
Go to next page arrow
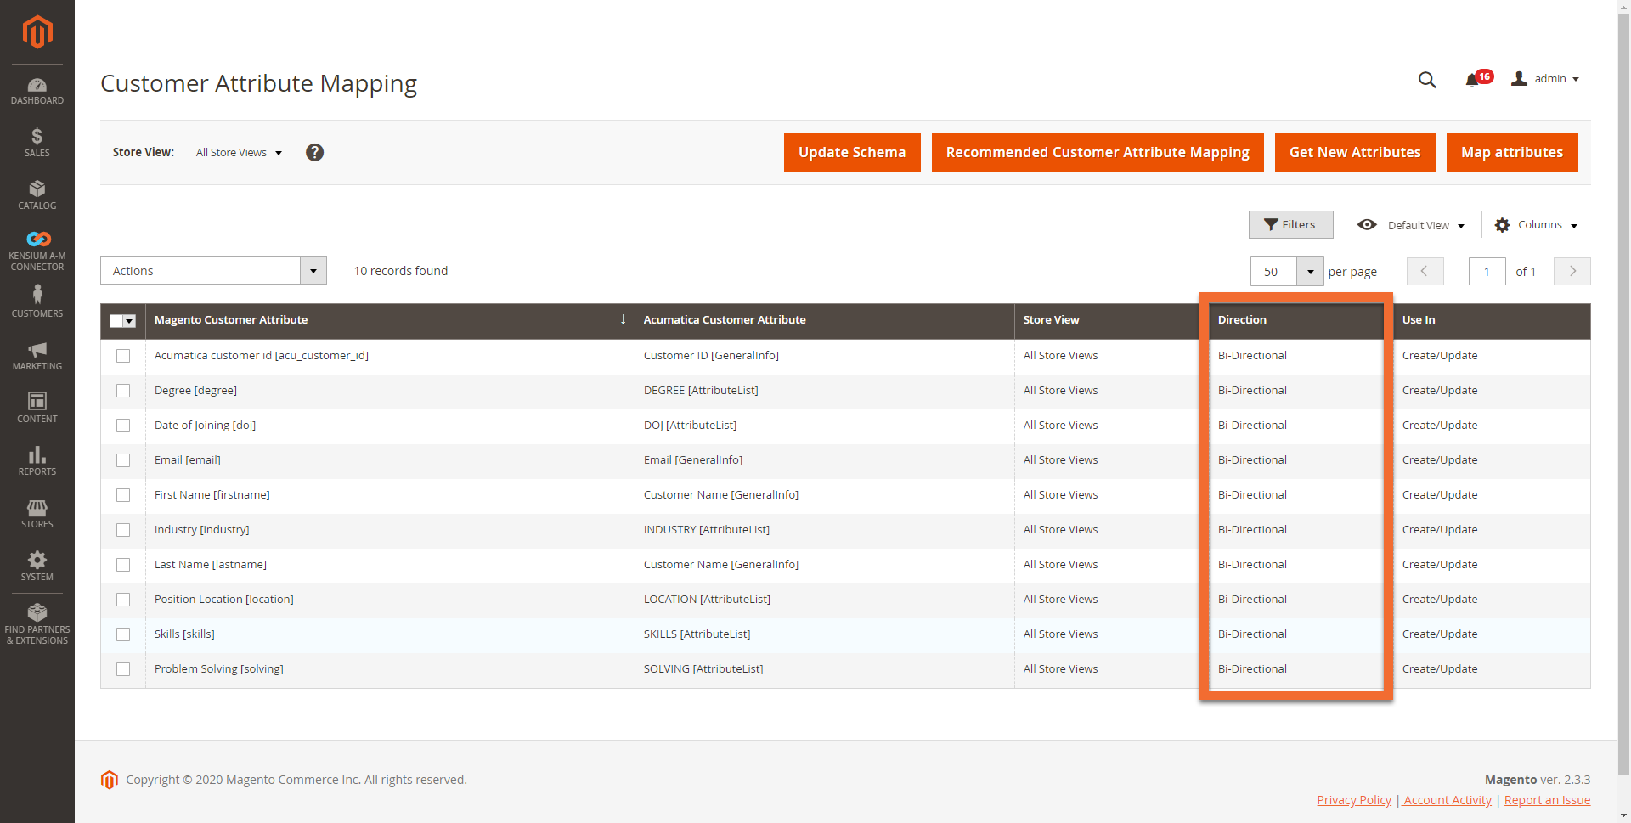(x=1572, y=271)
